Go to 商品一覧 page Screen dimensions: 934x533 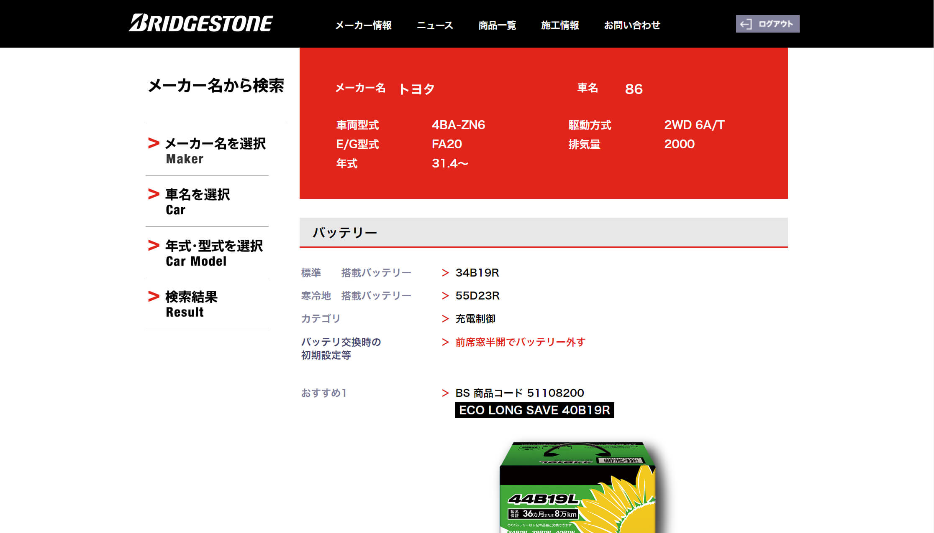tap(497, 25)
